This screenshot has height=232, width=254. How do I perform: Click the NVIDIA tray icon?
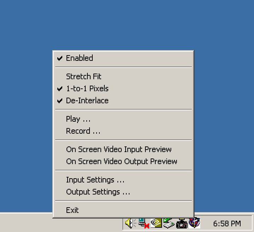(x=156, y=223)
